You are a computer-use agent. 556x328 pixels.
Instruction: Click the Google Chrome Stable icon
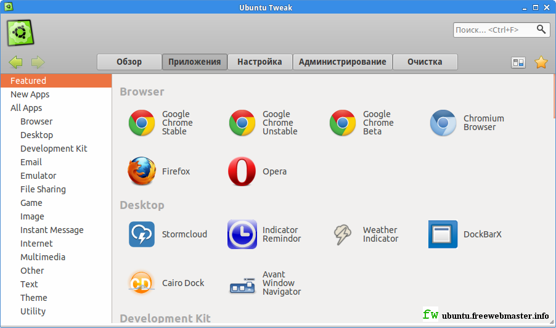click(142, 123)
